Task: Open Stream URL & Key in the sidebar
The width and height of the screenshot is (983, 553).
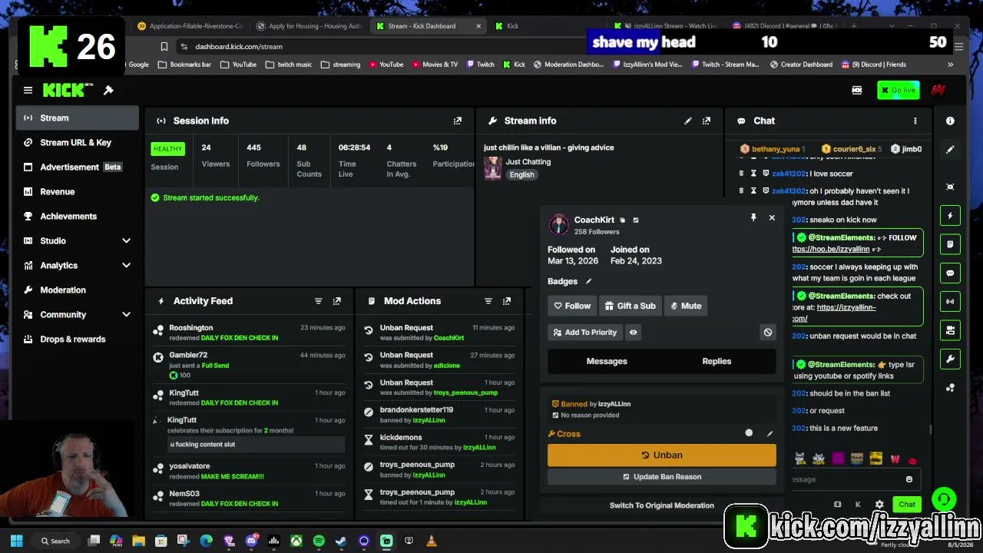Action: 77,143
